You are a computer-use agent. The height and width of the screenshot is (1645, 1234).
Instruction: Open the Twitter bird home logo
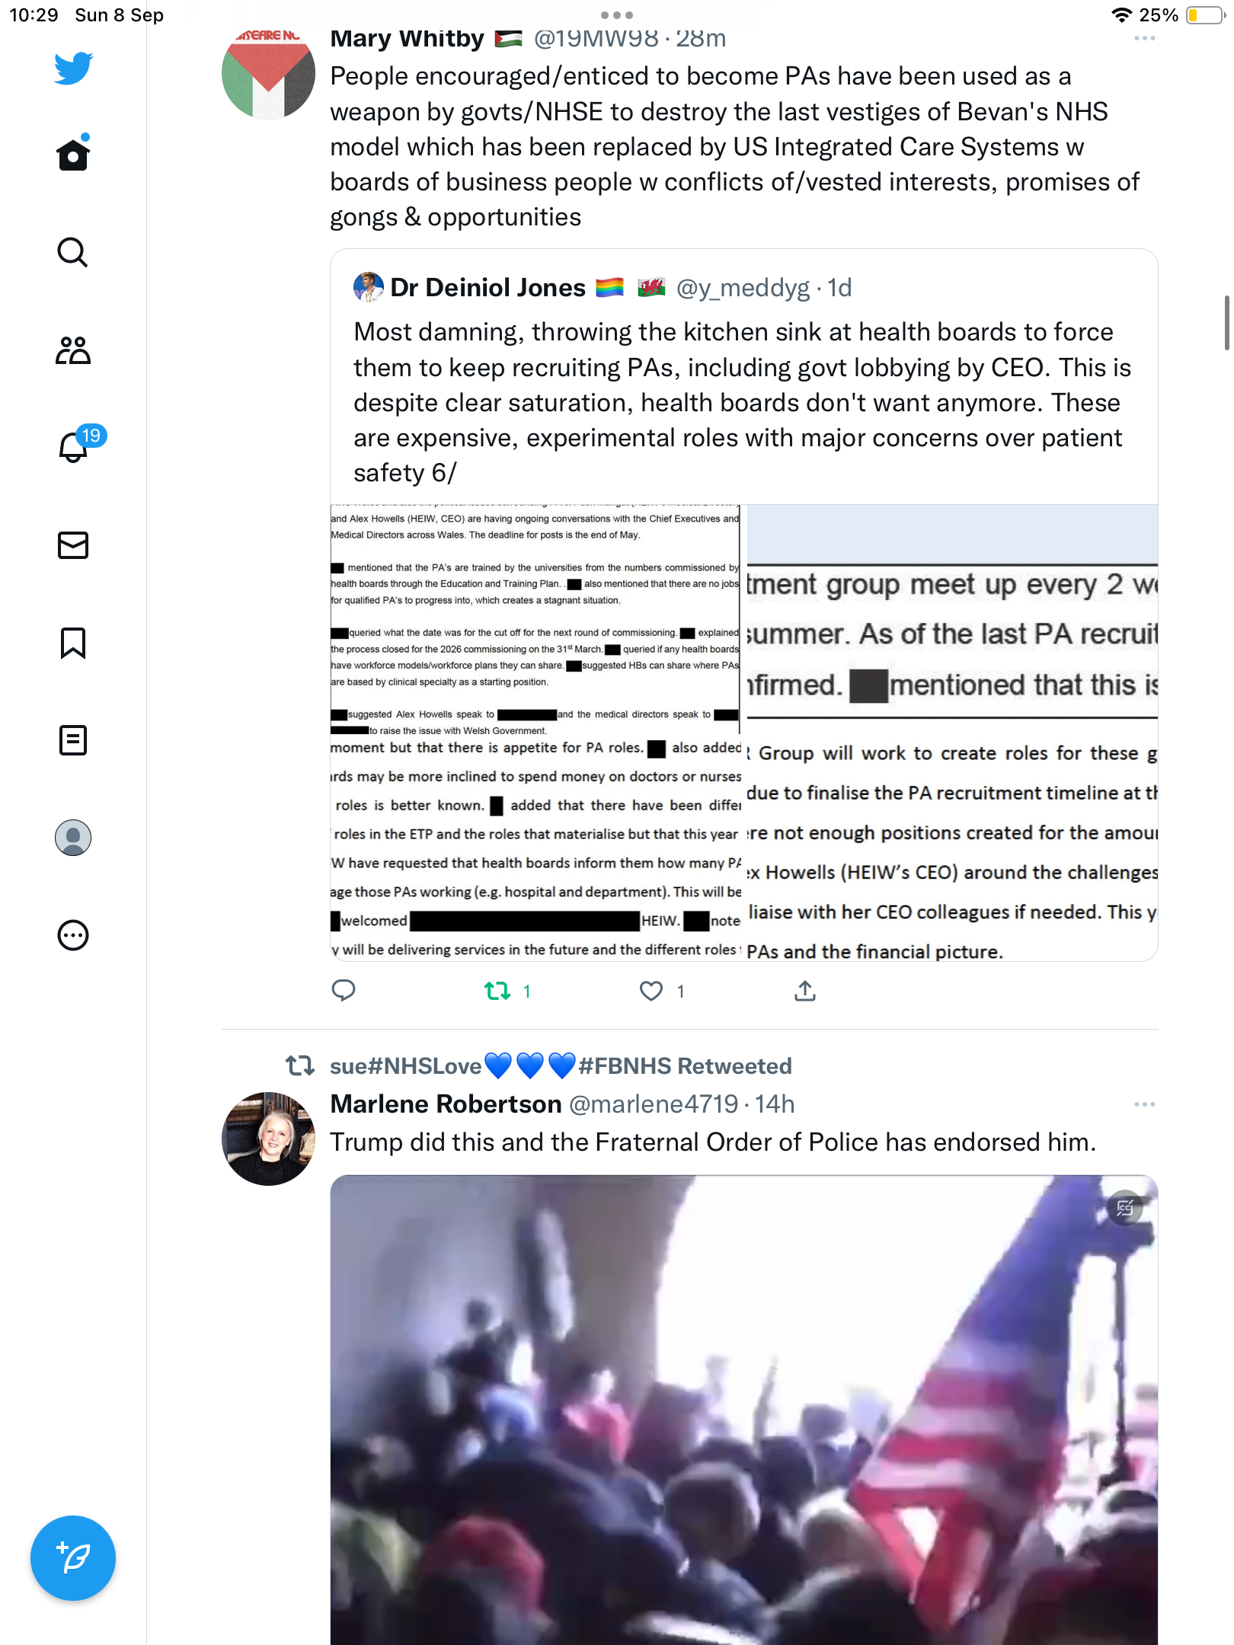coord(73,68)
